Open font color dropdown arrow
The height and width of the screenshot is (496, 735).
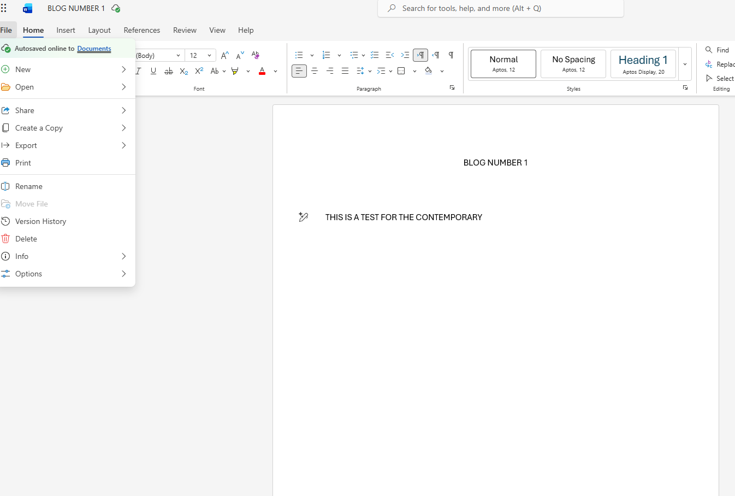275,71
